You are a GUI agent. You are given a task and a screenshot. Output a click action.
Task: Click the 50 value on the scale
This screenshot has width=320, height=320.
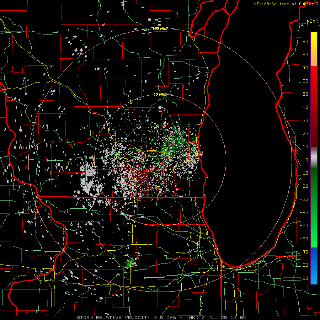pyautogui.click(x=305, y=94)
